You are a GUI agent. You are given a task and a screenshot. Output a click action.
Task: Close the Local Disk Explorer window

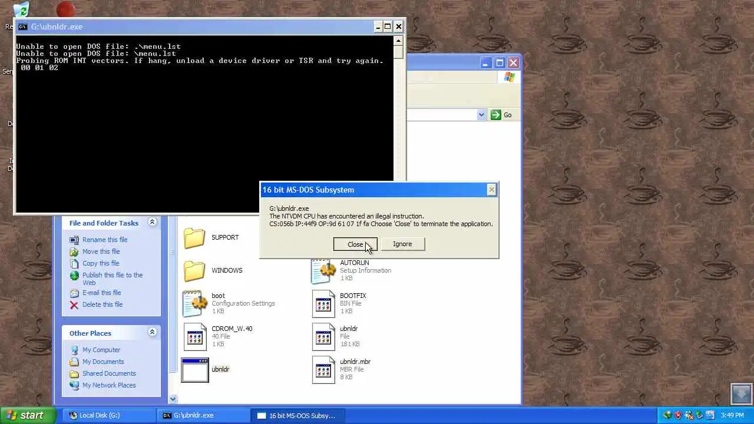click(513, 63)
